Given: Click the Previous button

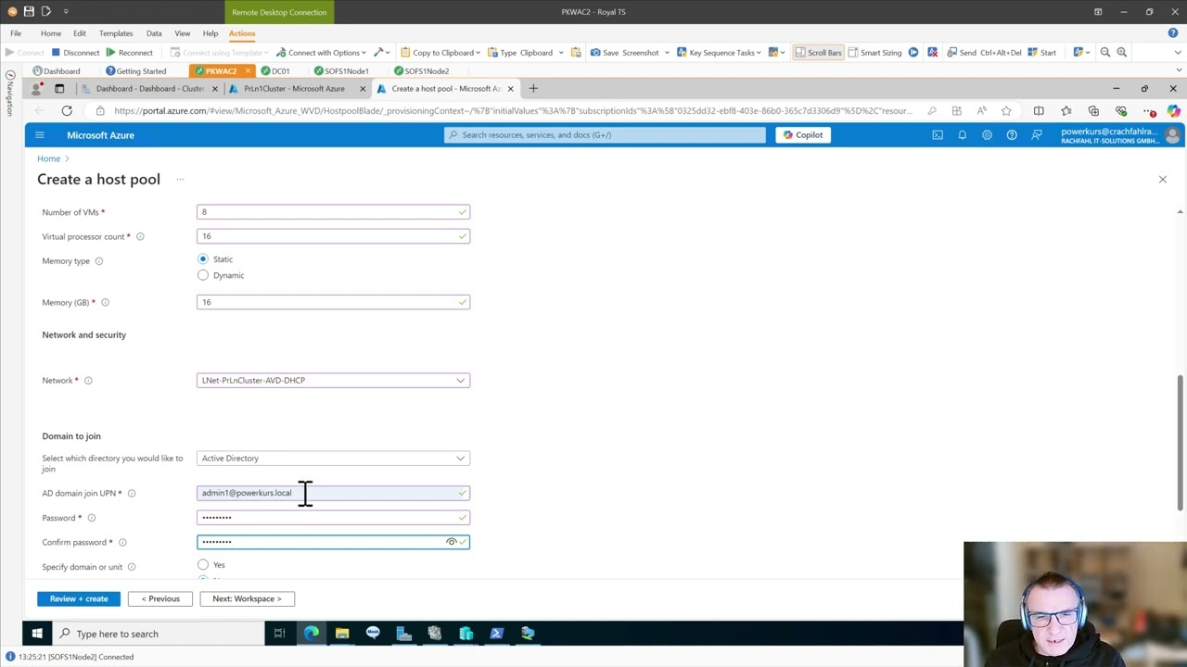Looking at the screenshot, I should (160, 598).
